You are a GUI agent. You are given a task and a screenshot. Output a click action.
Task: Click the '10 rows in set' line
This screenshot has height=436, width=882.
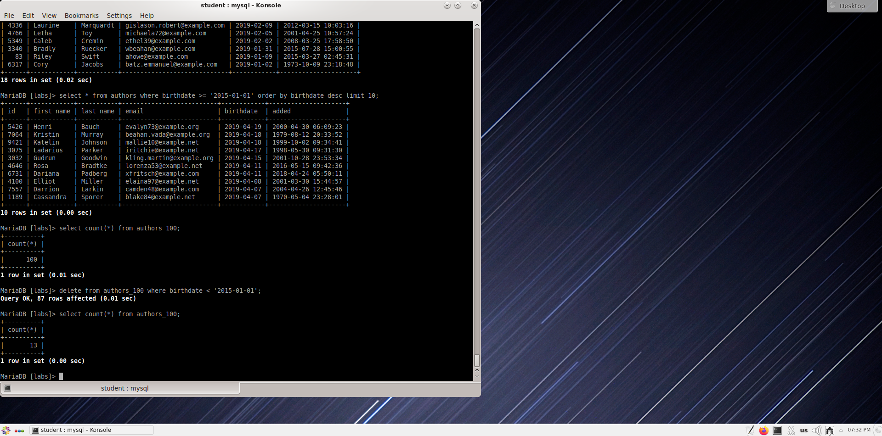[x=46, y=212]
